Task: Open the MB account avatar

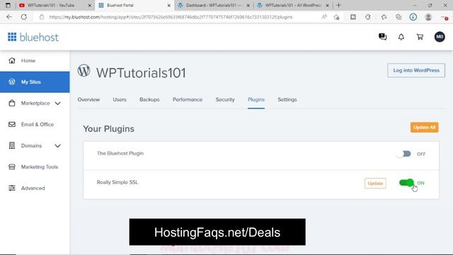Action: [440, 37]
